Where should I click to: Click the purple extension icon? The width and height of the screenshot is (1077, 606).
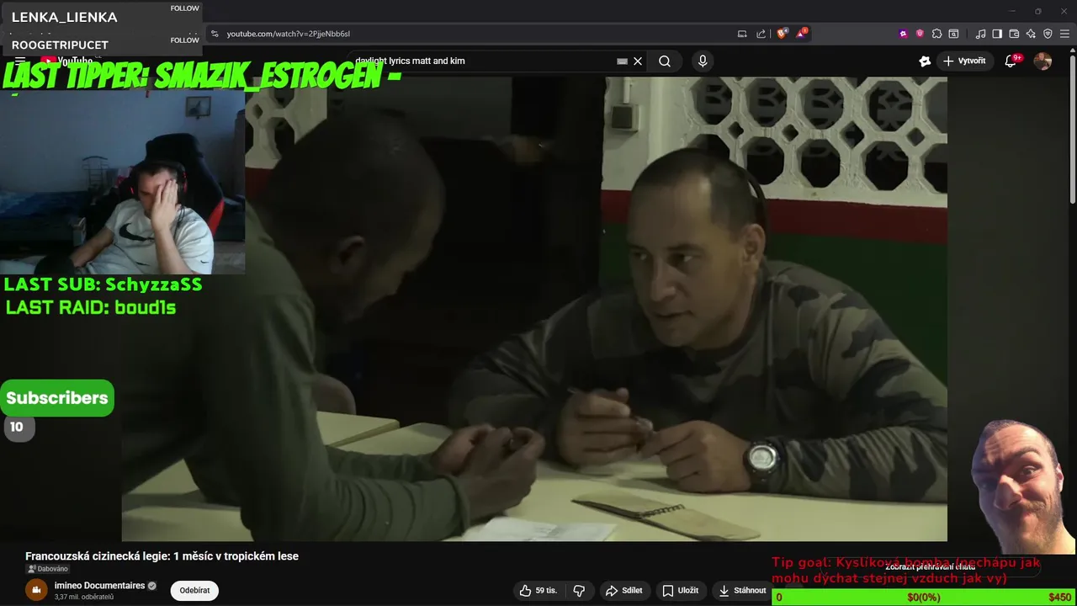[904, 34]
